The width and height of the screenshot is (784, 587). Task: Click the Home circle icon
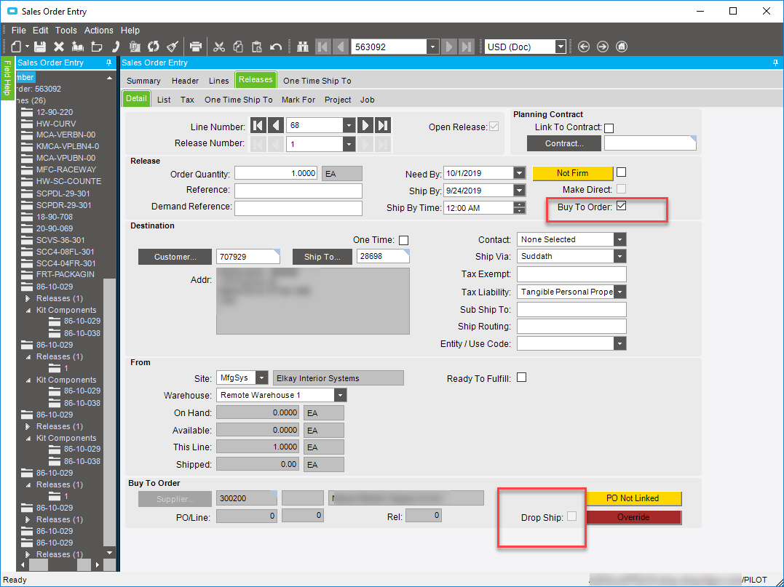tap(622, 47)
